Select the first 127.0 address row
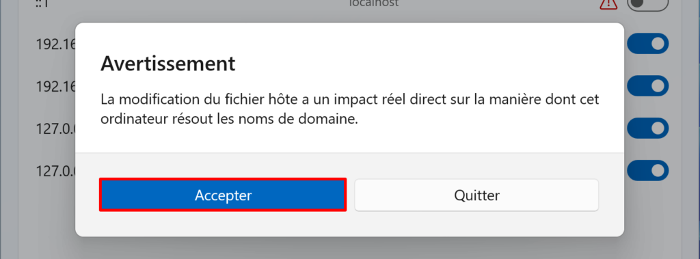Screen dimensions: 700x259 pyautogui.click(x=55, y=128)
